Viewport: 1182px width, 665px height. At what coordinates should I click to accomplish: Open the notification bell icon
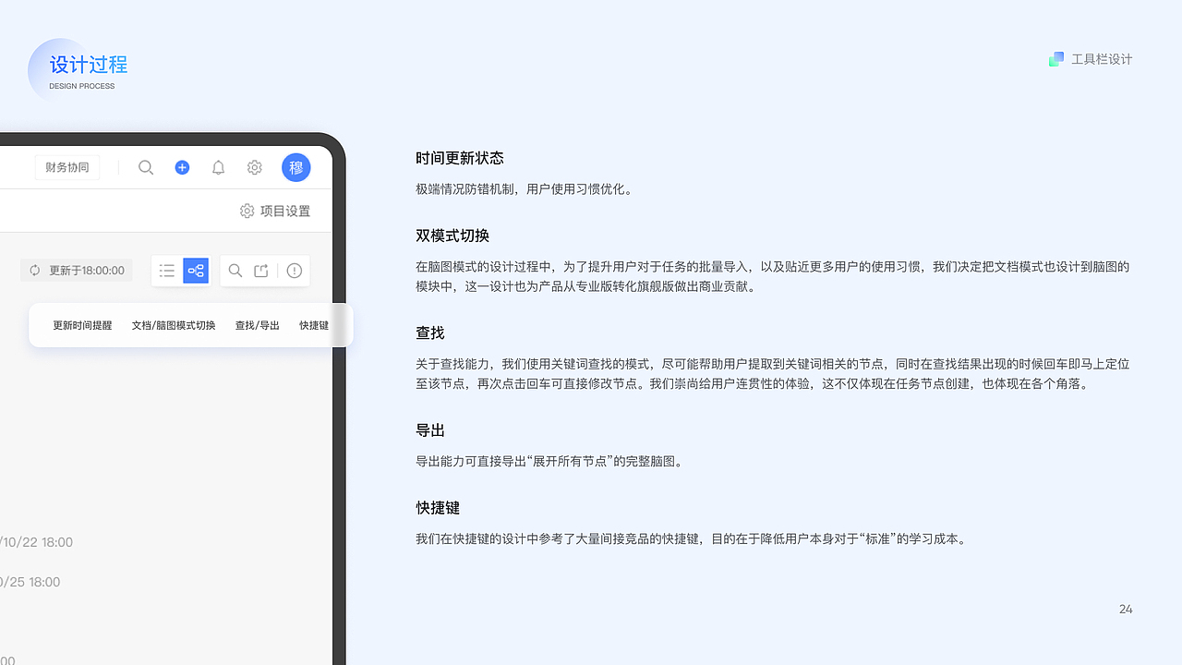(x=218, y=167)
